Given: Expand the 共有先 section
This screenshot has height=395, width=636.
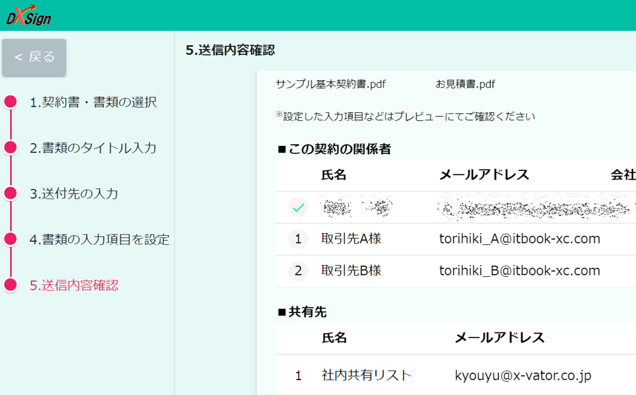Looking at the screenshot, I should [x=302, y=312].
